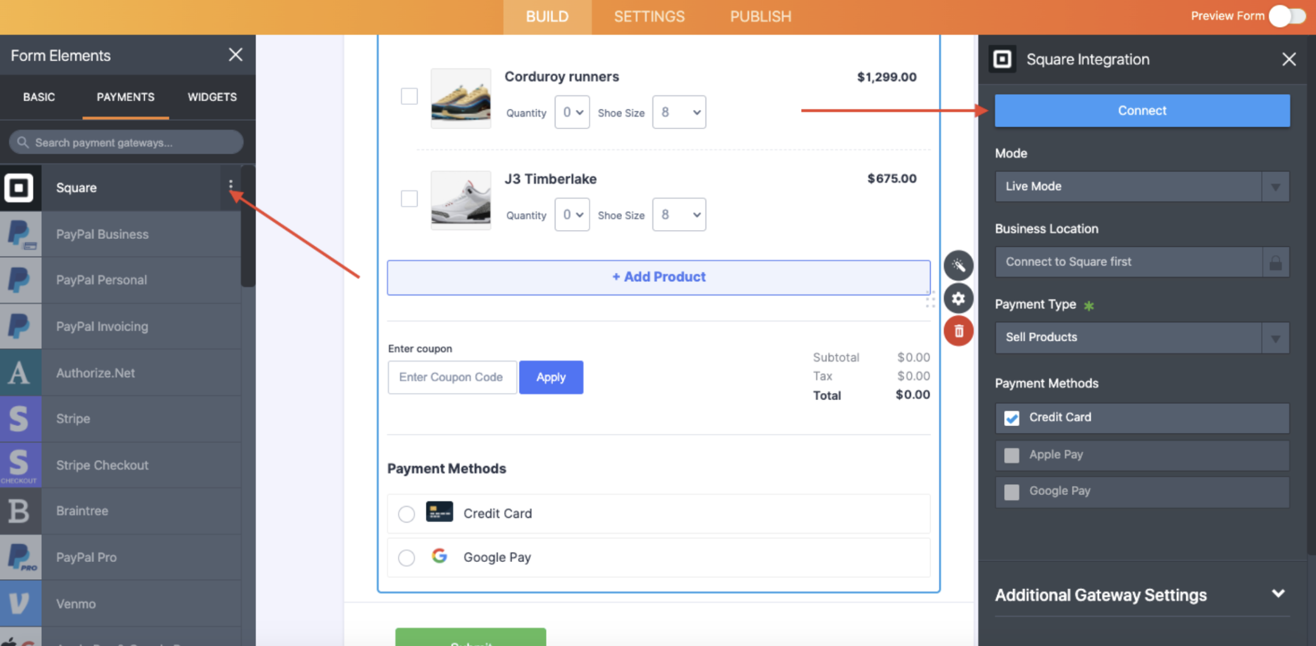This screenshot has height=646, width=1316.
Task: Click the Enter Coupon Code field
Action: click(452, 377)
